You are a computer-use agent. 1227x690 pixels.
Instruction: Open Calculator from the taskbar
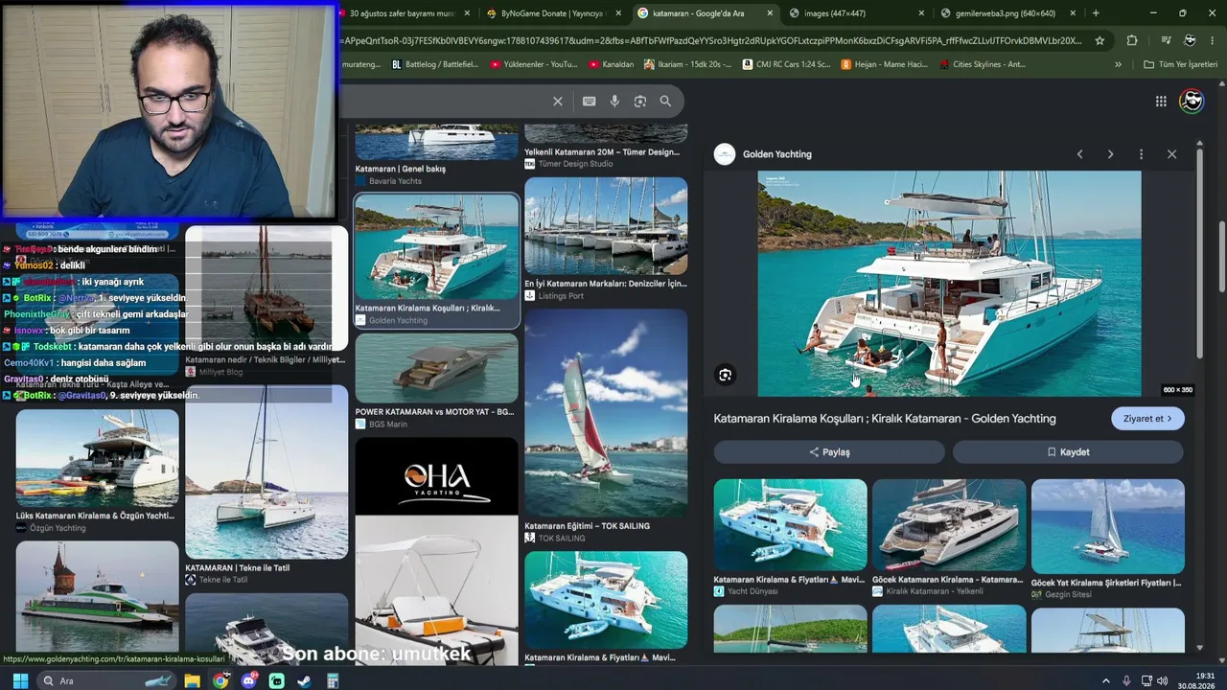(333, 681)
